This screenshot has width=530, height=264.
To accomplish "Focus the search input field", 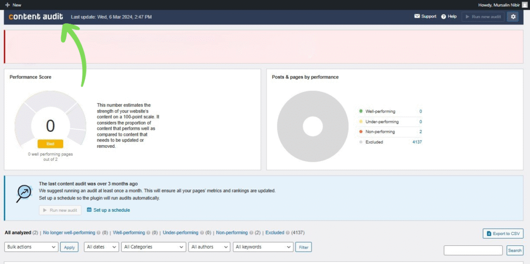I will click(x=473, y=251).
